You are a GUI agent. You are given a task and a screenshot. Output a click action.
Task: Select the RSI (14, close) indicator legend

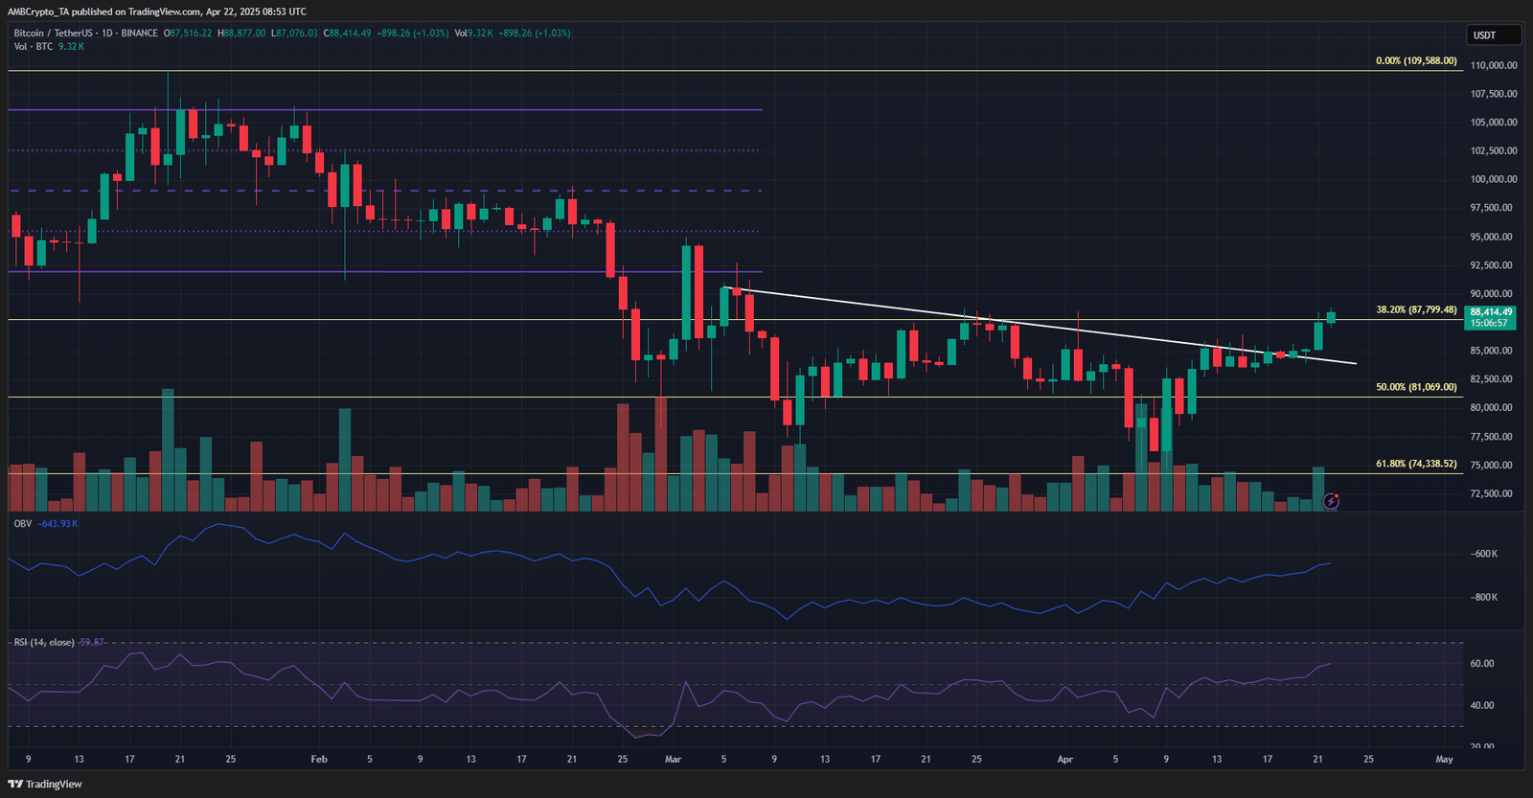(x=44, y=642)
